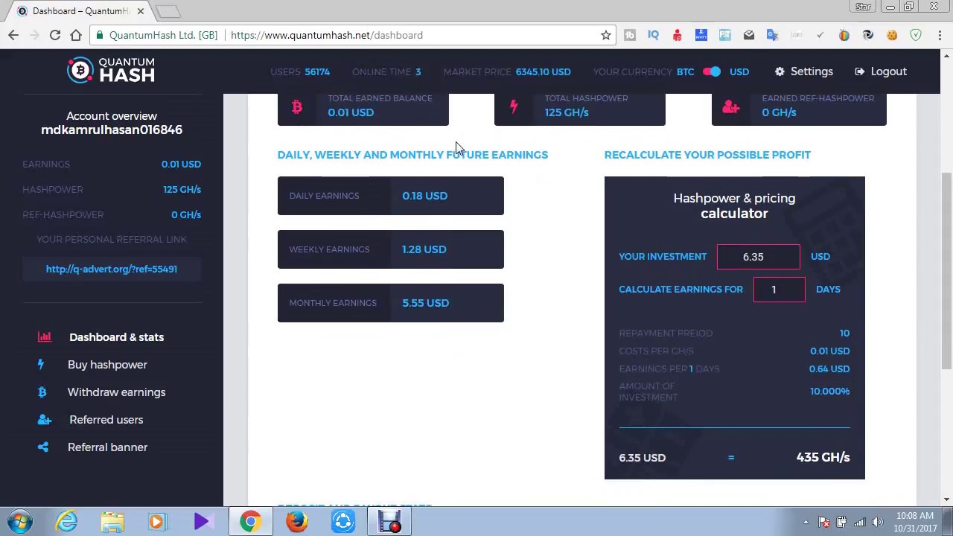Open Windows Explorer from the taskbar

point(112,522)
